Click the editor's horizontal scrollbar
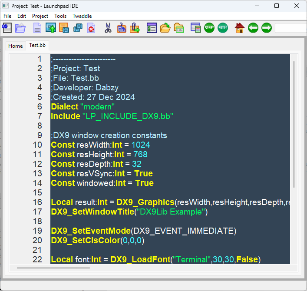The height and width of the screenshot is (291, 307). tap(65, 268)
